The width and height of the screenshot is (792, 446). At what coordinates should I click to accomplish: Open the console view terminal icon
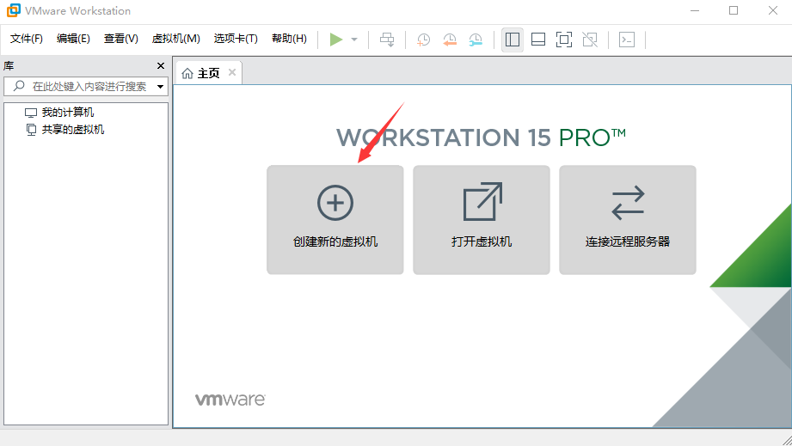(x=627, y=40)
